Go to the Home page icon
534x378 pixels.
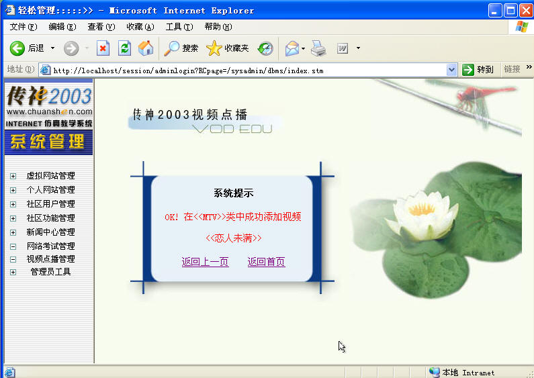[x=145, y=48]
